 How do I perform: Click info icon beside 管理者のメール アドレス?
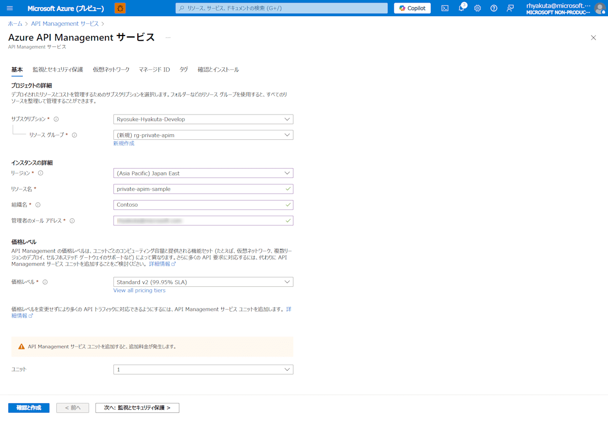point(72,221)
